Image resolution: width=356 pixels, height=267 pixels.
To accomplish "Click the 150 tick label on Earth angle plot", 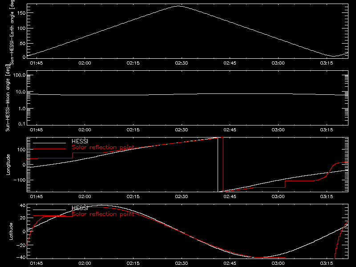I will (21, 13).
